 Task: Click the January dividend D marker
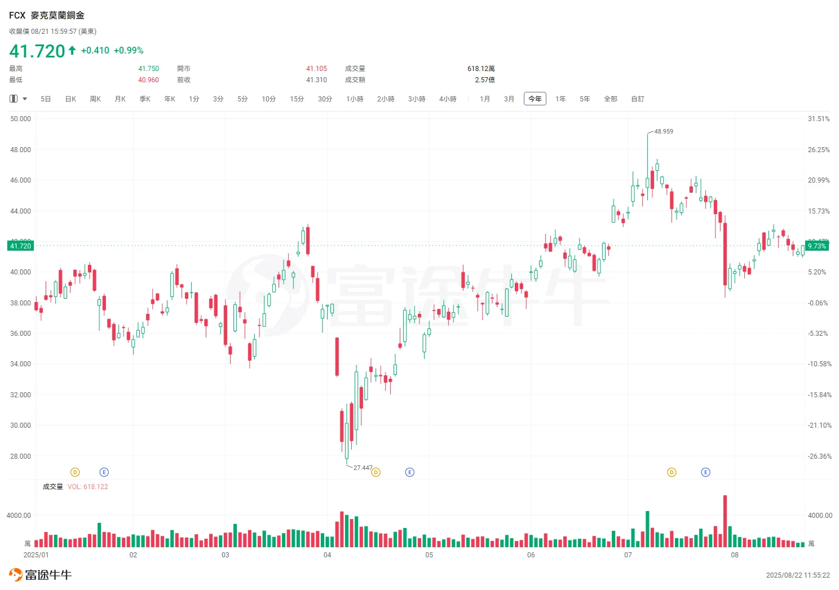pos(75,472)
